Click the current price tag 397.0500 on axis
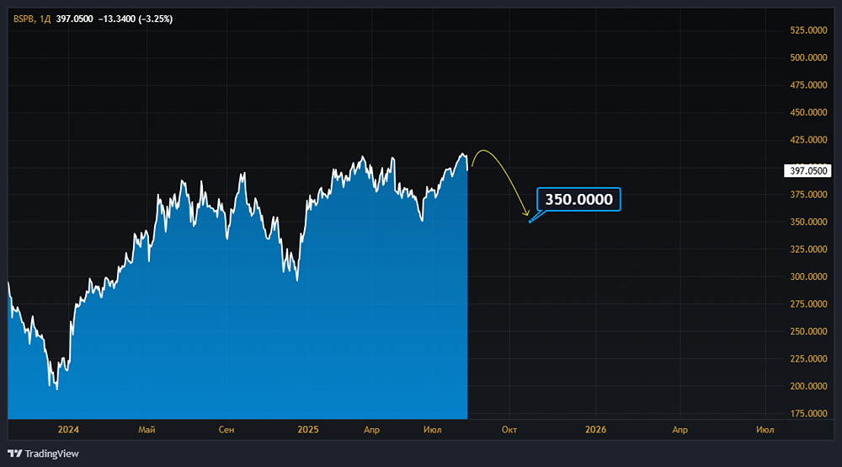Screen dimensions: 842x467 (x=808, y=171)
